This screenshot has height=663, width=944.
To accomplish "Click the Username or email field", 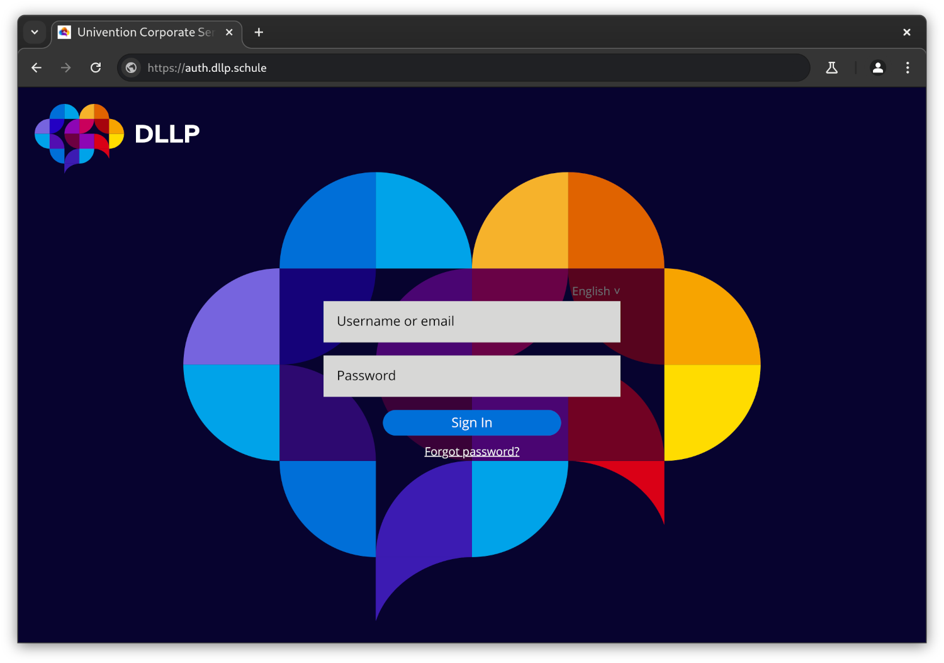I will pos(471,322).
